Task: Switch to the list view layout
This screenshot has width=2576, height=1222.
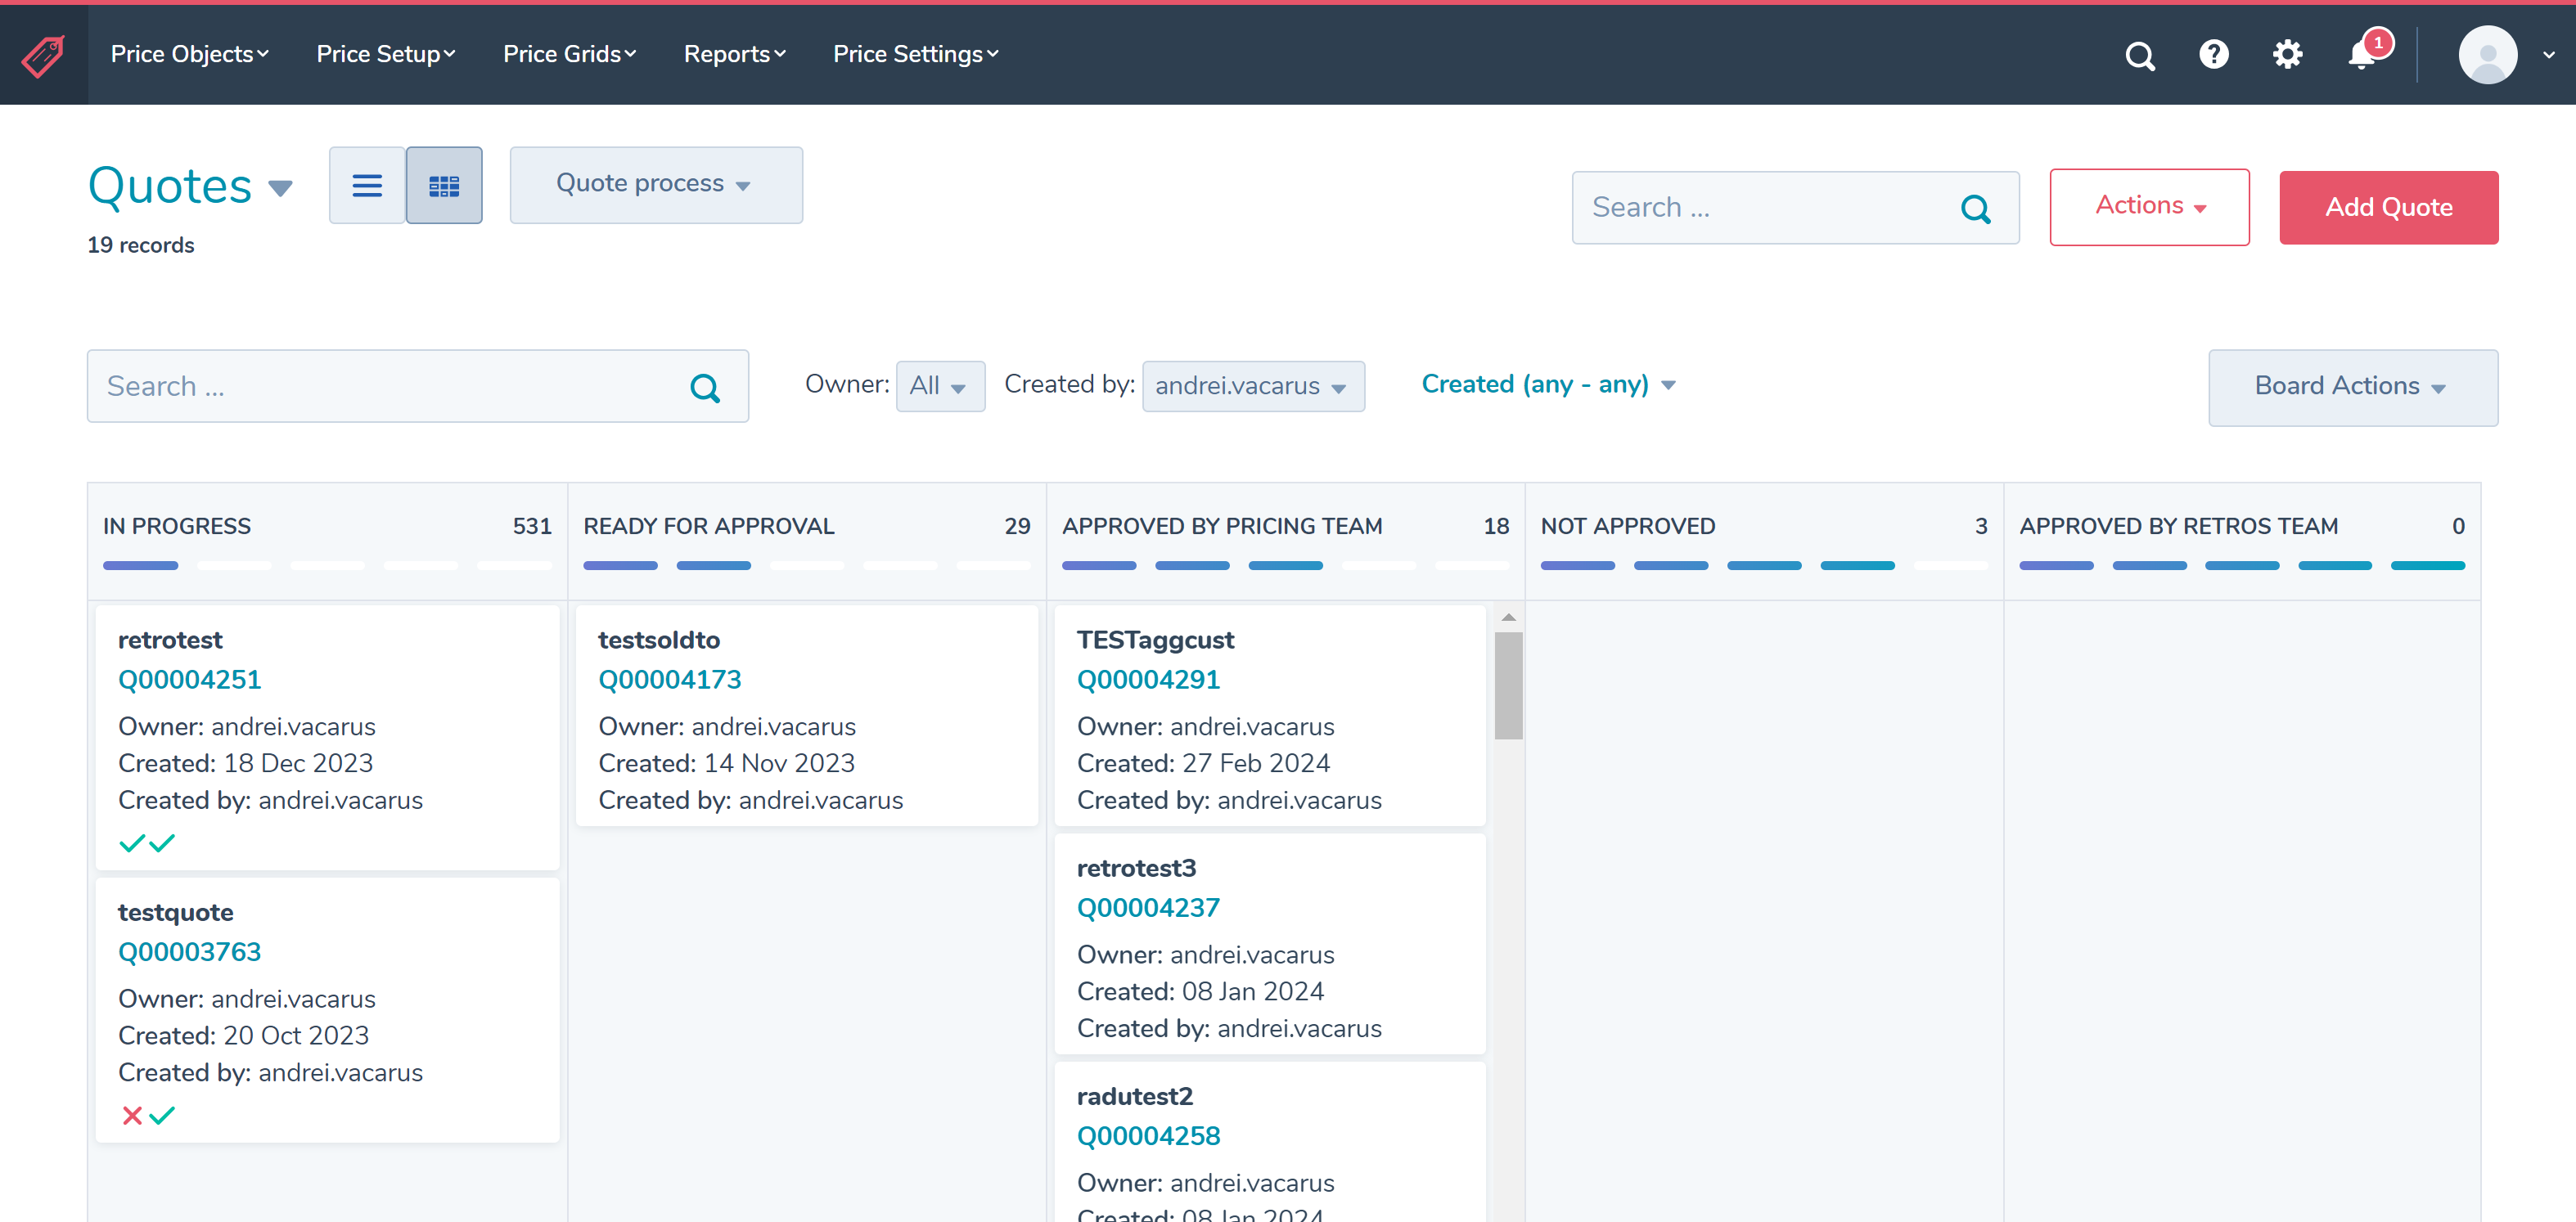Action: pos(367,185)
